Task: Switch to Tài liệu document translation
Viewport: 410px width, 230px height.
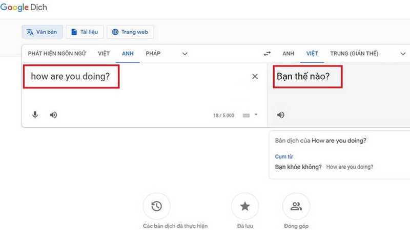Action: tap(85, 32)
